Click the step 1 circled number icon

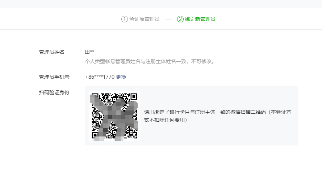click(x=125, y=19)
